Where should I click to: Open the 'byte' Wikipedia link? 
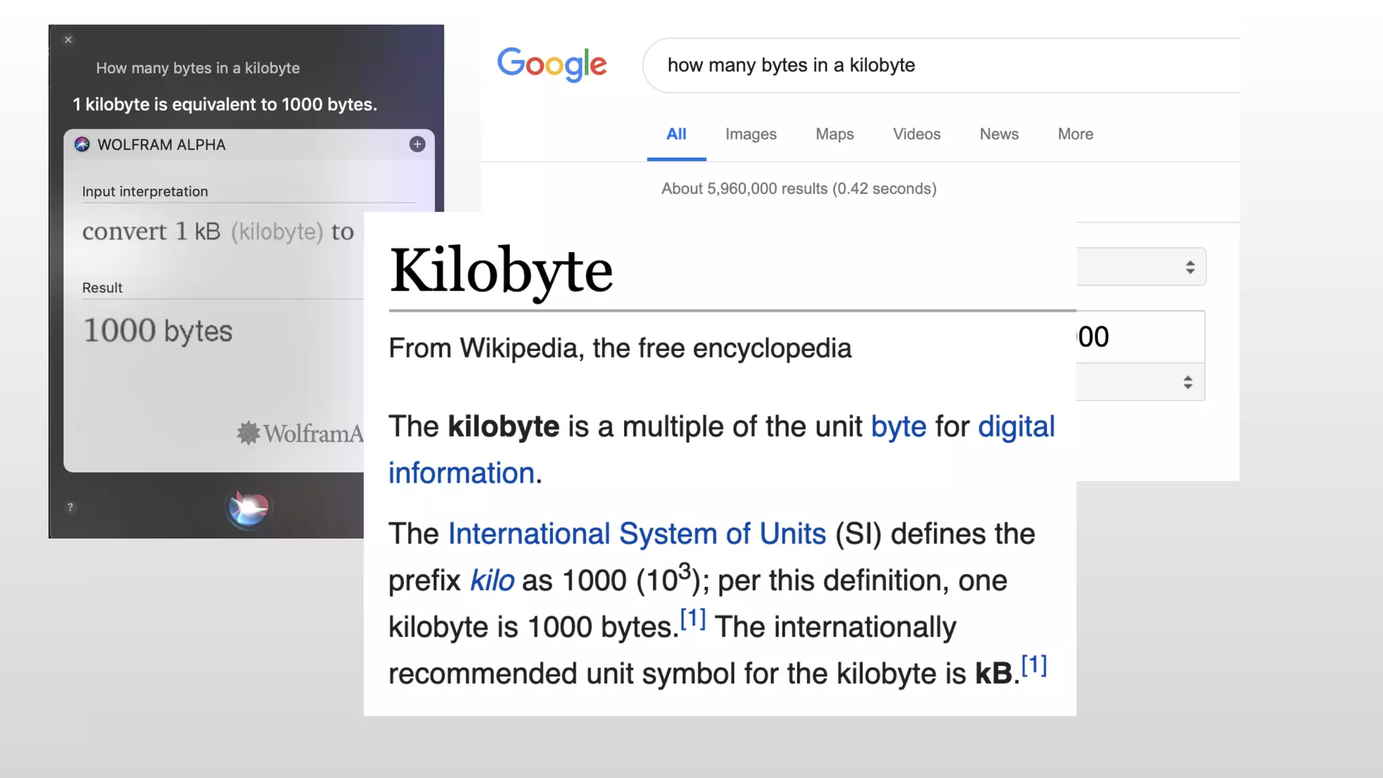(x=898, y=427)
